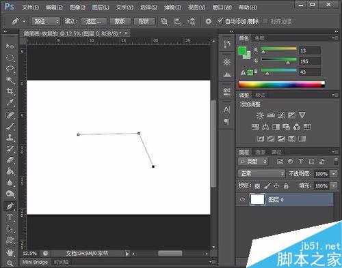
Task: Toggle pixel layer filter
Action: point(280,162)
